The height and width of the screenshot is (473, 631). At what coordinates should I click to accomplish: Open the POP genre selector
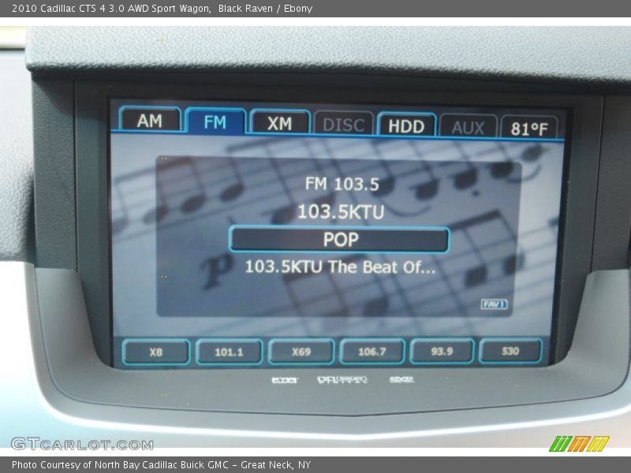pyautogui.click(x=341, y=239)
